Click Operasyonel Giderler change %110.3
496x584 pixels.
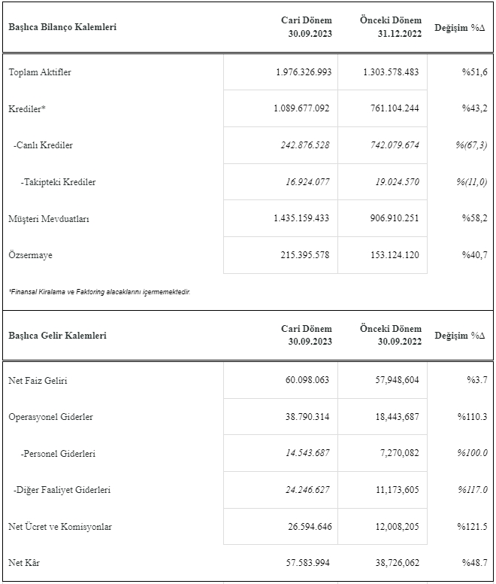472,416
